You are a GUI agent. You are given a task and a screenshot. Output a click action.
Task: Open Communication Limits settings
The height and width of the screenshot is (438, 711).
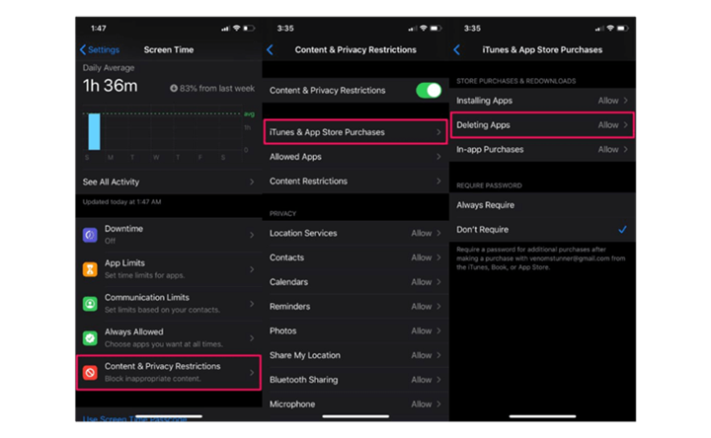point(169,304)
